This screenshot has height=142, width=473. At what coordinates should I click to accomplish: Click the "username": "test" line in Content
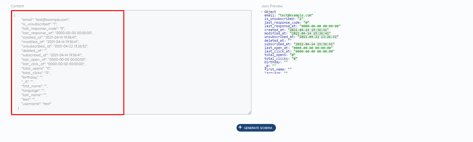(36, 104)
